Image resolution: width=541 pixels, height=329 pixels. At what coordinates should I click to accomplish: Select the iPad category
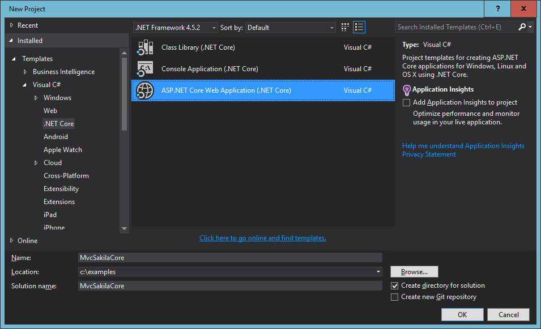tap(50, 215)
